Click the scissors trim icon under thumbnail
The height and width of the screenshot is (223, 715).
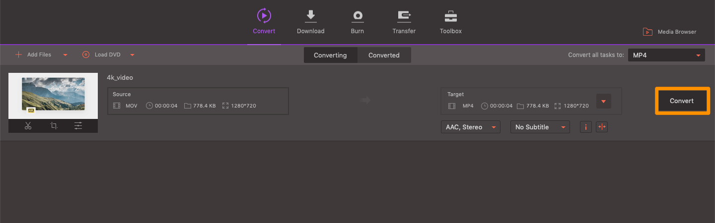(x=28, y=126)
